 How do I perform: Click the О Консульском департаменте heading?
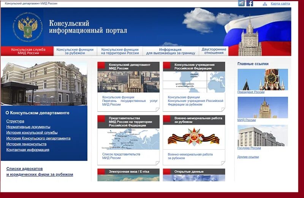coord(37,113)
